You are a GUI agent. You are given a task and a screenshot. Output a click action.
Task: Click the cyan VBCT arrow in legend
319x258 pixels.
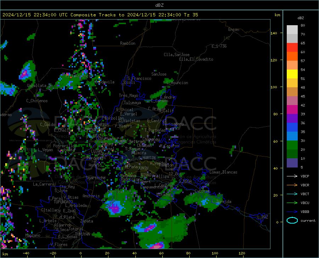292,194
